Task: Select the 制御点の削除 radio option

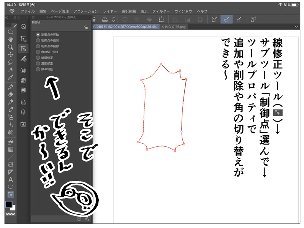Action: click(x=38, y=46)
